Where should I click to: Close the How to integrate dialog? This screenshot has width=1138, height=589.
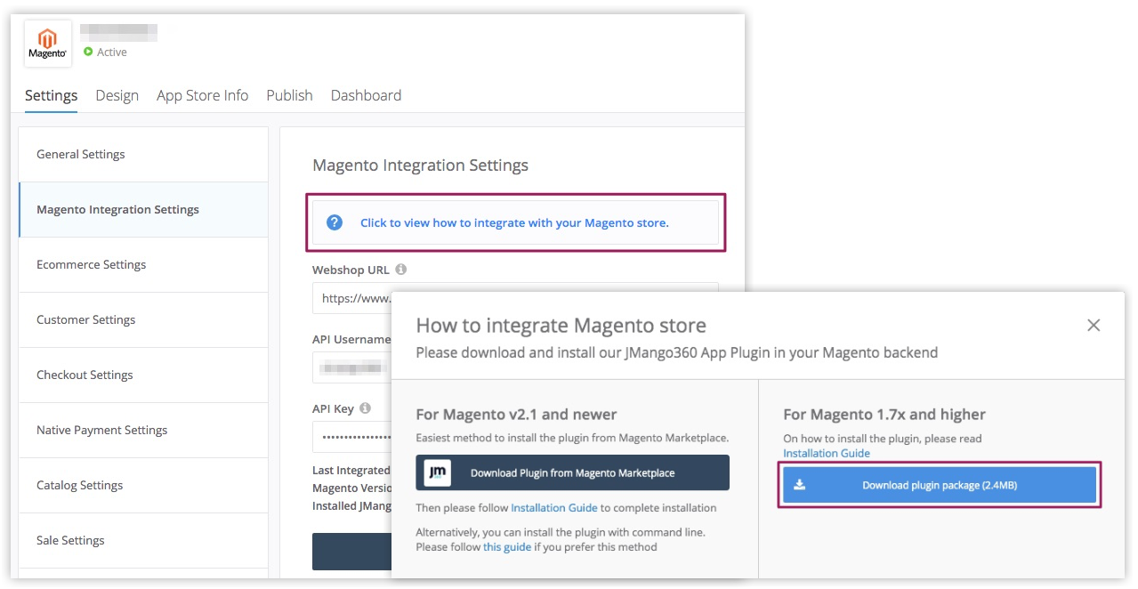click(1094, 326)
